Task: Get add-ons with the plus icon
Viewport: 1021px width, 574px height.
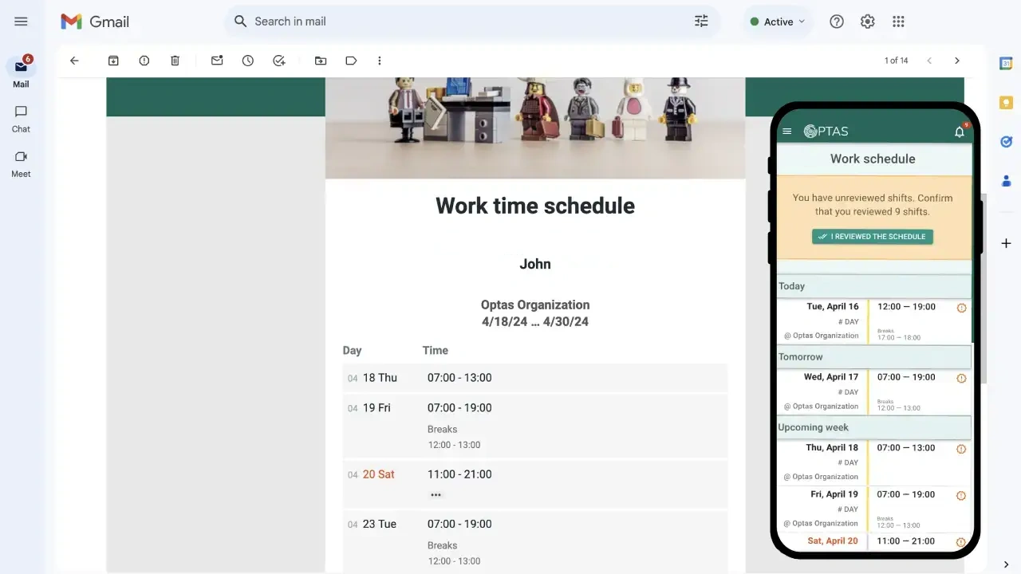Action: (1006, 243)
